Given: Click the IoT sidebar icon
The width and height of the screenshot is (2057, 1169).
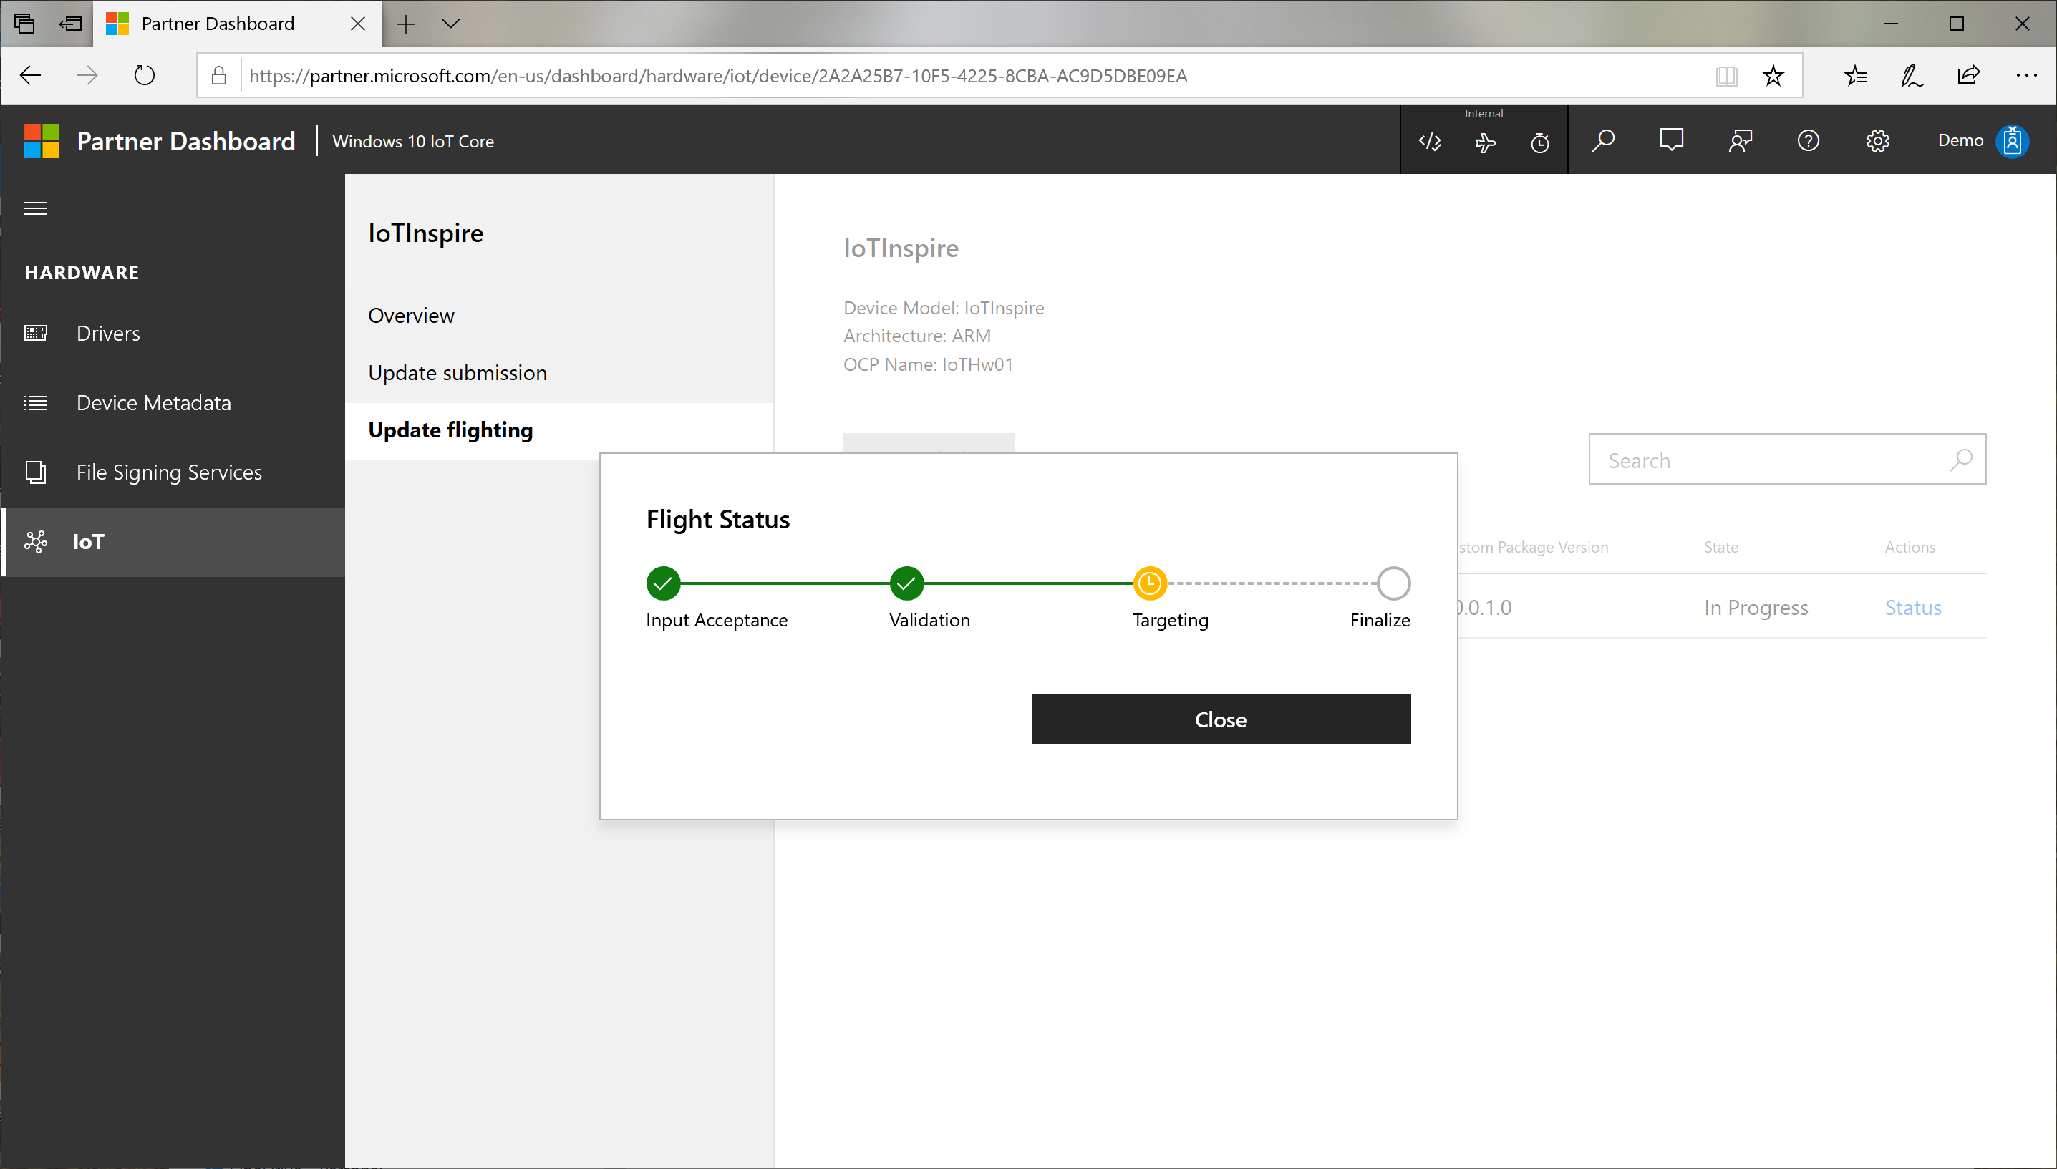Looking at the screenshot, I should coord(35,540).
